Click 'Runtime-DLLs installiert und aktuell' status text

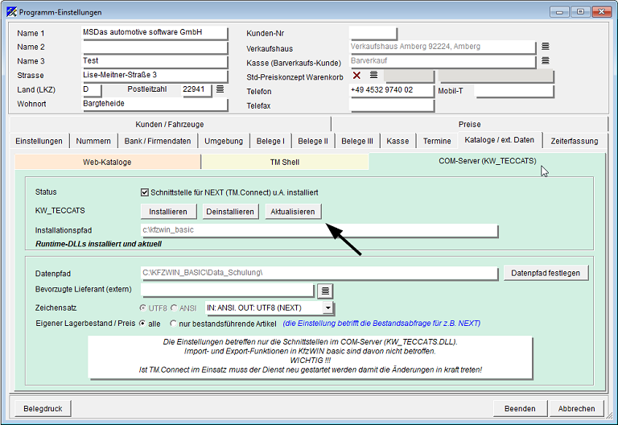point(98,244)
